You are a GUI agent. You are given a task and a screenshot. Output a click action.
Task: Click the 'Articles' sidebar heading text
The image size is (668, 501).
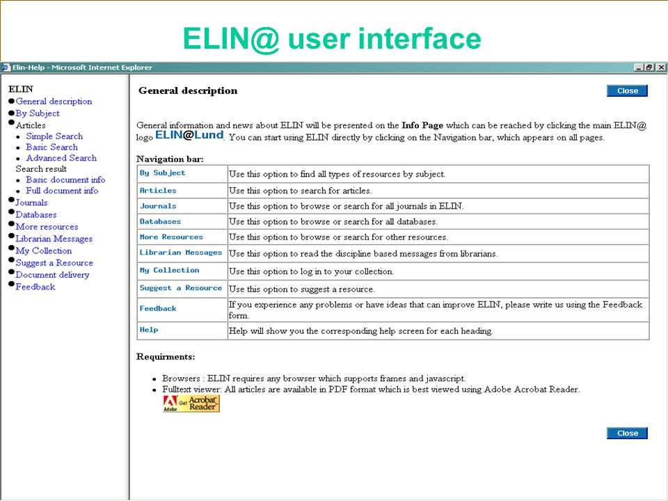click(x=31, y=125)
